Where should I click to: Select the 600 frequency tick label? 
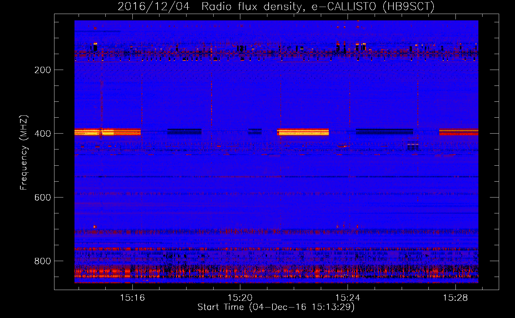[x=43, y=197]
